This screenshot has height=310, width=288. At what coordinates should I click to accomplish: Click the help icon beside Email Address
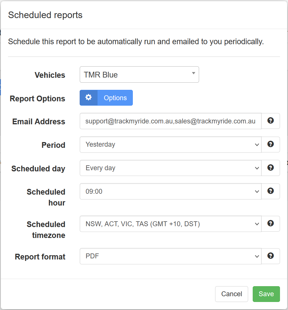(271, 121)
